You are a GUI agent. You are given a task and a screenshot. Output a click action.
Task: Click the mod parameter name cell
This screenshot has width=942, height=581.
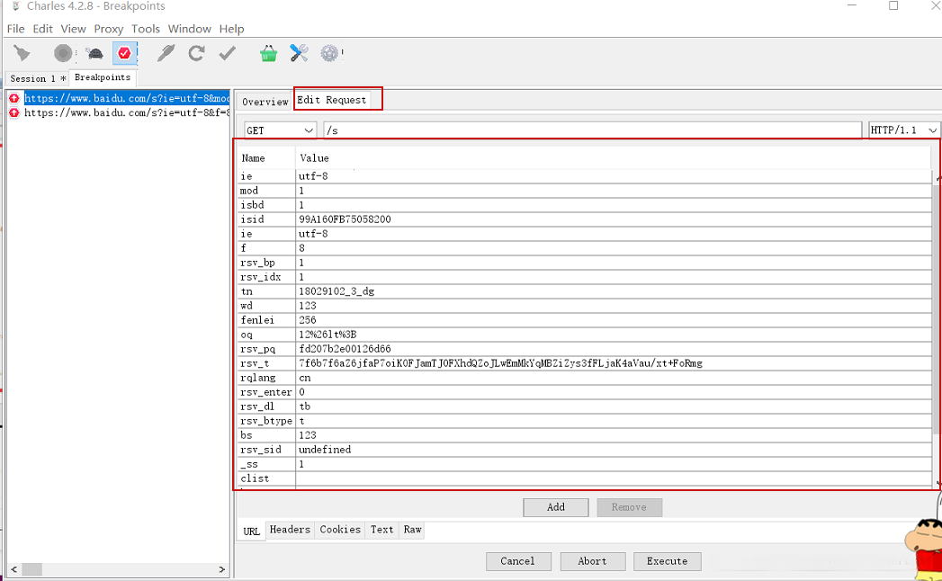pyautogui.click(x=266, y=191)
